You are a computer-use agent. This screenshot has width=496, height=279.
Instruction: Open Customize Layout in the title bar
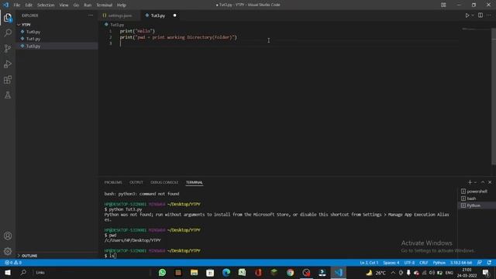tap(443, 5)
